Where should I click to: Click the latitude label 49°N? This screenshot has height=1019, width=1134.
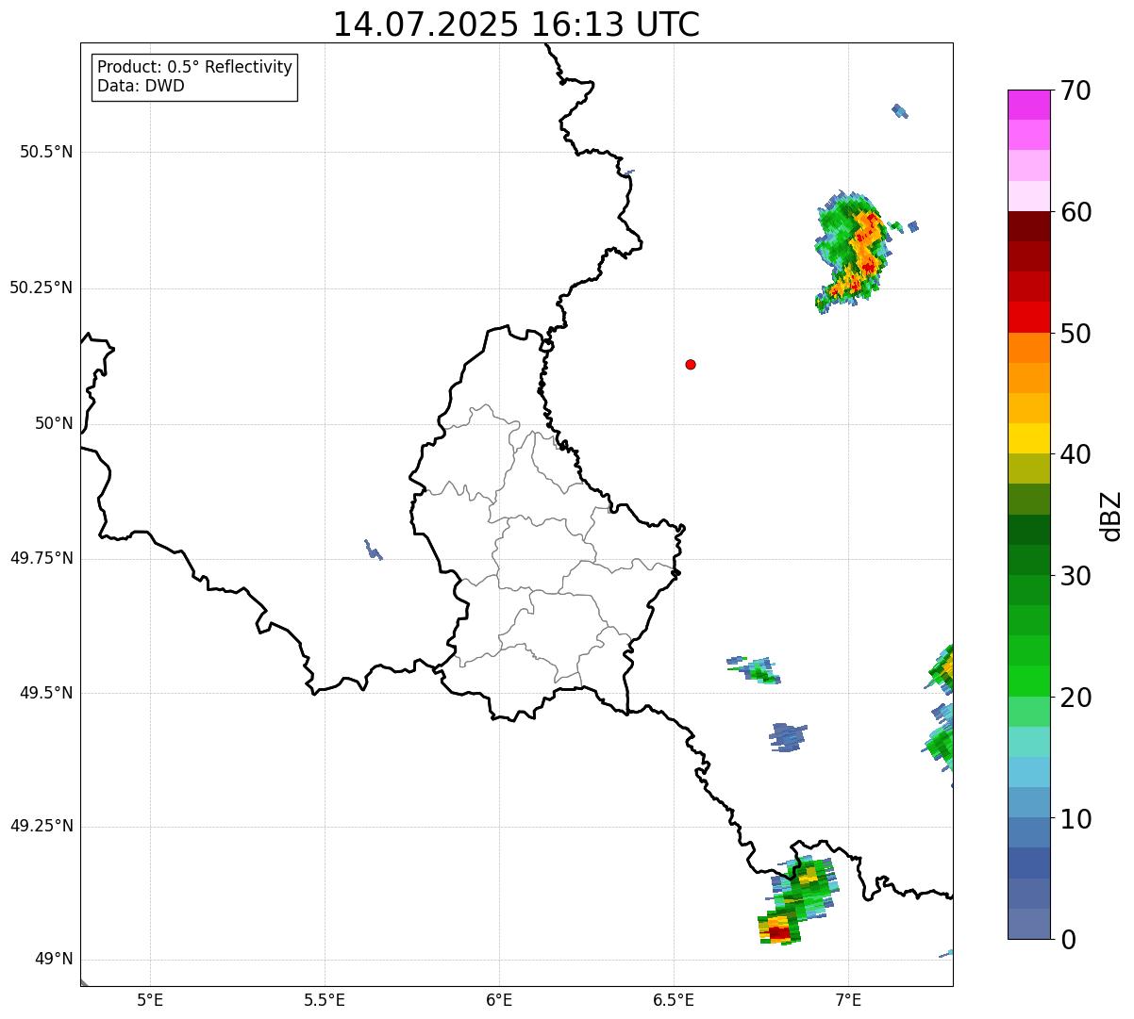(54, 960)
